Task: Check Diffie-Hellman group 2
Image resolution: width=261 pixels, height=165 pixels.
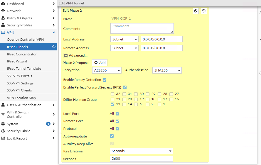Action: coord(148,104)
